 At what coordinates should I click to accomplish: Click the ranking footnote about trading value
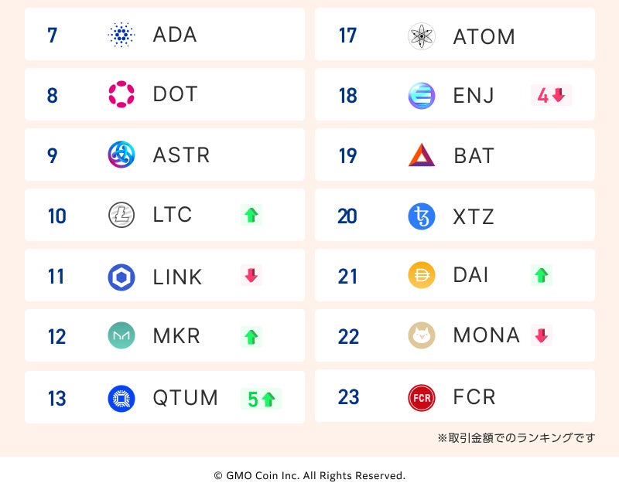coord(516,438)
